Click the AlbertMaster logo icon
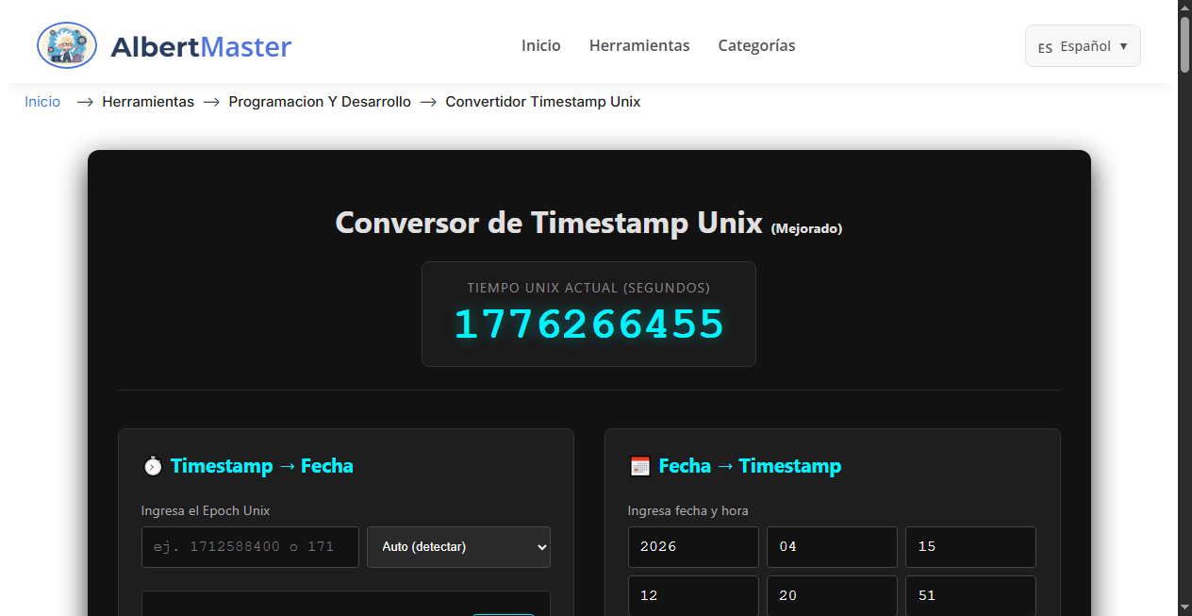Viewport: 1192px width, 616px height. 66,44
